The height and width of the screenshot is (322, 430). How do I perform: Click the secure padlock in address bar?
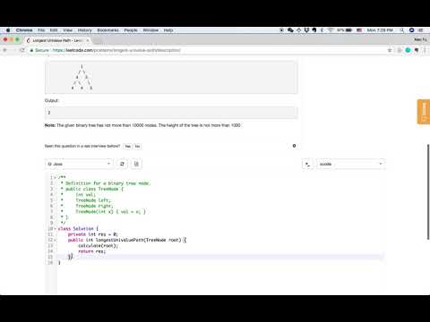(31, 50)
